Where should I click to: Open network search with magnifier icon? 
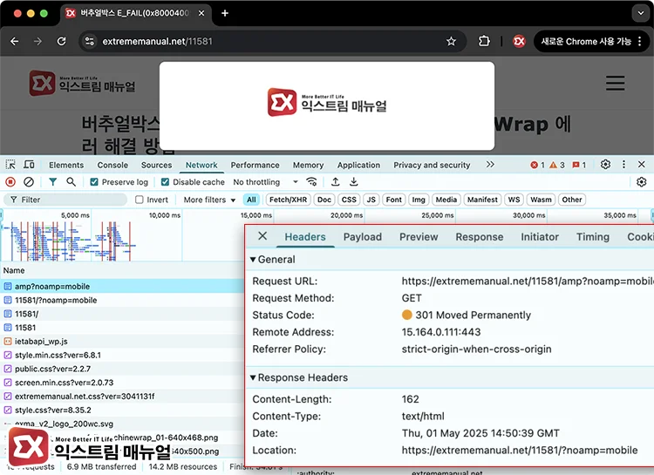[71, 182]
